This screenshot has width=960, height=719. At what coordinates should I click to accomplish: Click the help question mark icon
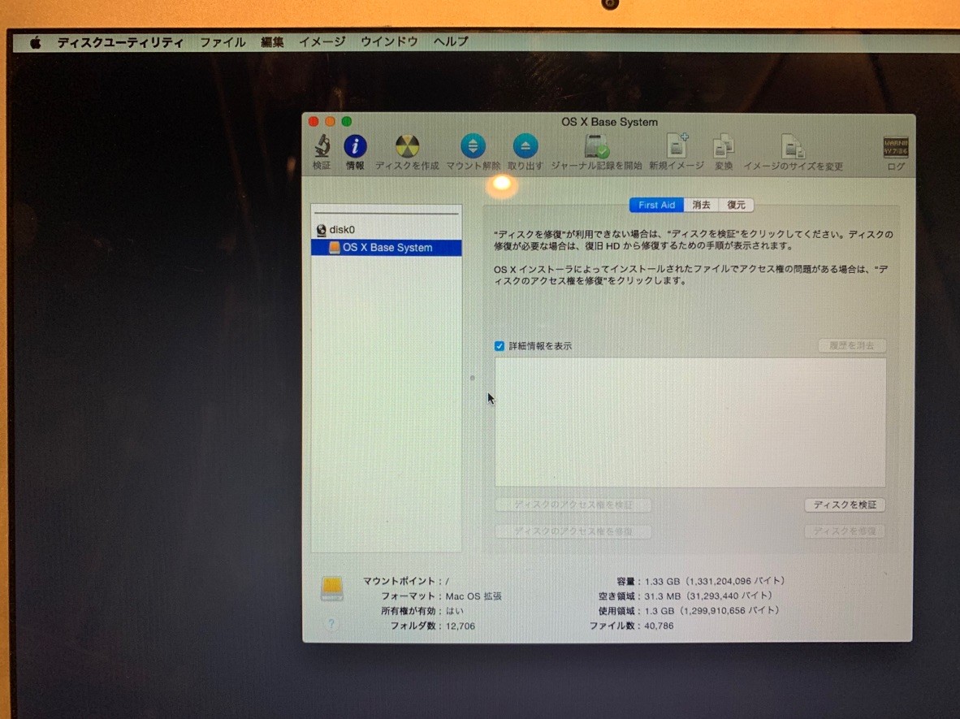331,623
